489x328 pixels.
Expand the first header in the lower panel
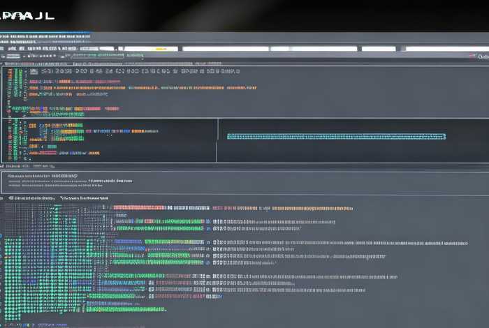coord(31,198)
